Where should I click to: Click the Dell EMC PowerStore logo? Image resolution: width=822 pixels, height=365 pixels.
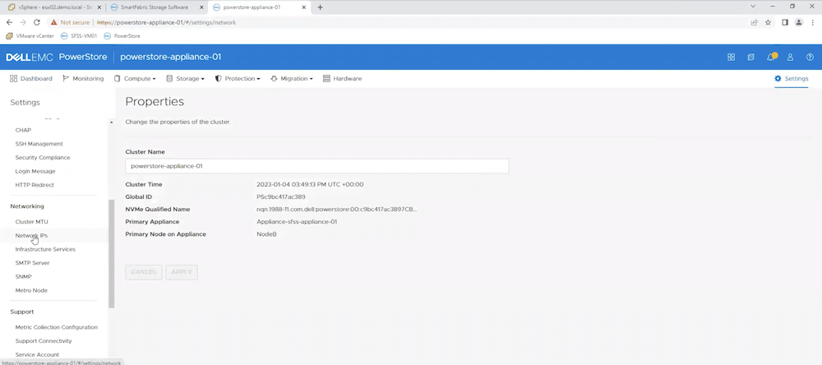click(x=56, y=58)
